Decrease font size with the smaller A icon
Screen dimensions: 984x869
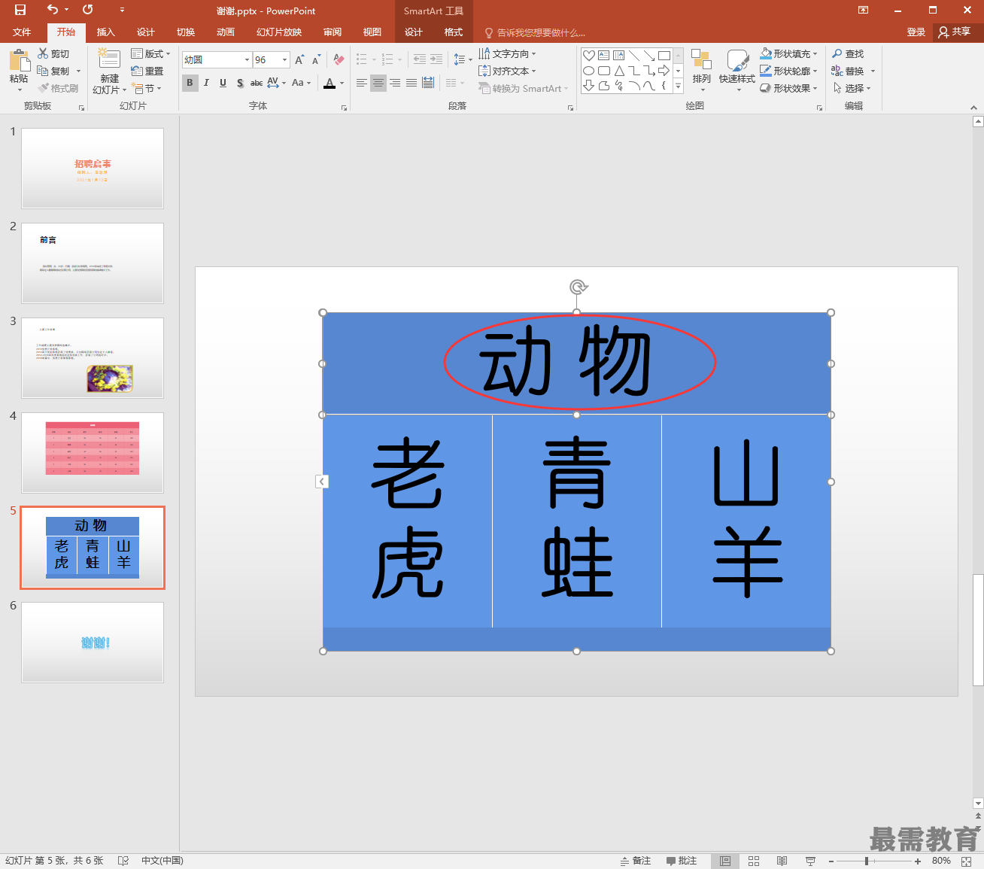(x=317, y=59)
